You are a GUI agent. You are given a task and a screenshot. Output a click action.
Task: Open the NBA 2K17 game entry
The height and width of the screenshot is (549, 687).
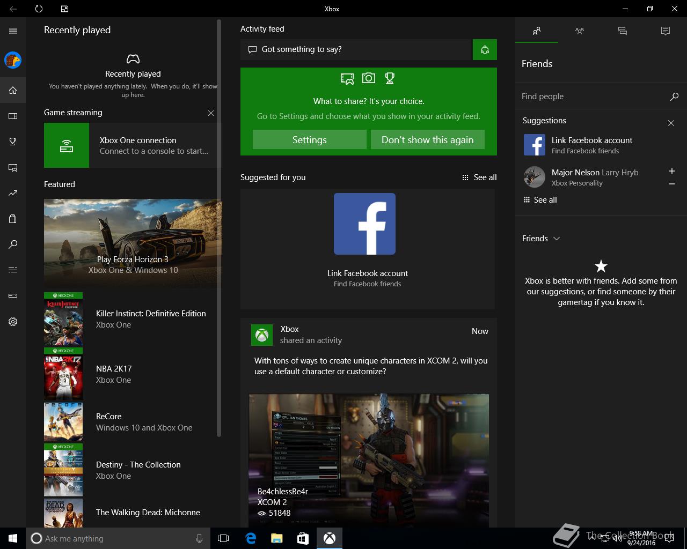pos(133,374)
